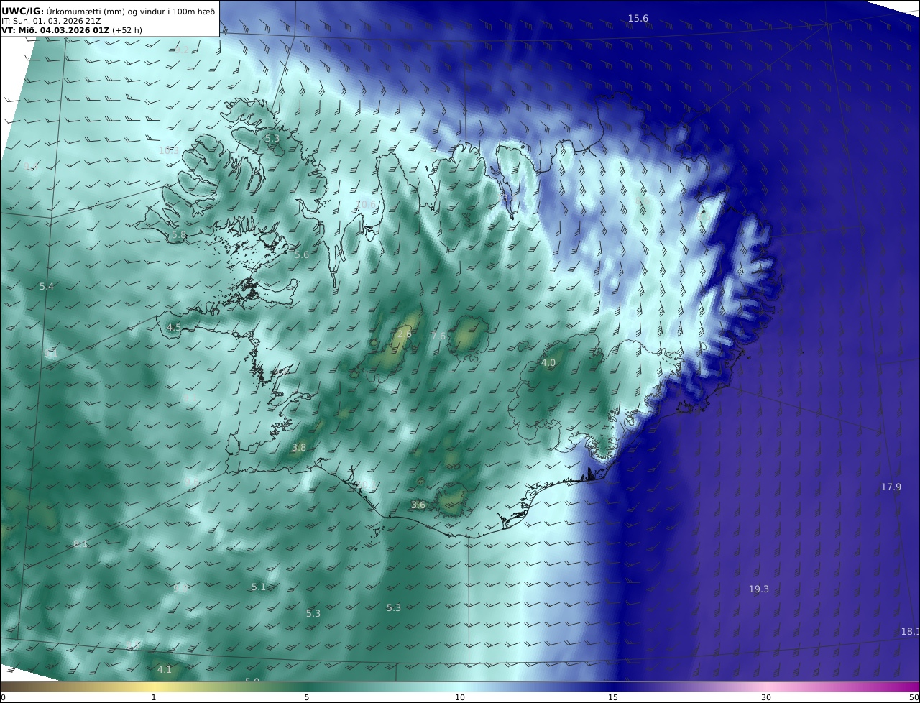Click the 17.9 value label
This screenshot has height=703, width=920.
coord(891,487)
